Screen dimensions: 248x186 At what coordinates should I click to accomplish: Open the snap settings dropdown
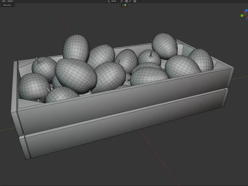click(130, 1)
